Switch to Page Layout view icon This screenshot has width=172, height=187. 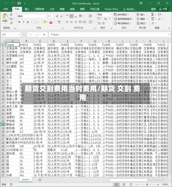pos(124,185)
